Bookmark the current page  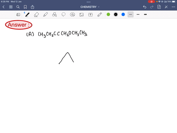click(25, 7)
